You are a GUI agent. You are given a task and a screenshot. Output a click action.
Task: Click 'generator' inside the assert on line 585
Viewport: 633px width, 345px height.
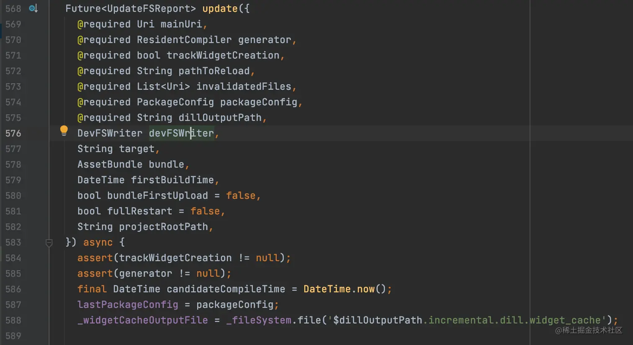click(146, 274)
